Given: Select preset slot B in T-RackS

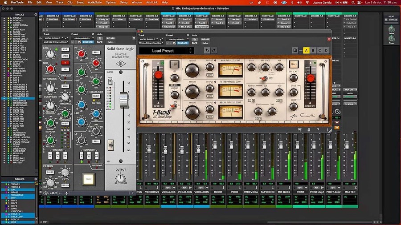Looking at the screenshot, I should [313, 51].
